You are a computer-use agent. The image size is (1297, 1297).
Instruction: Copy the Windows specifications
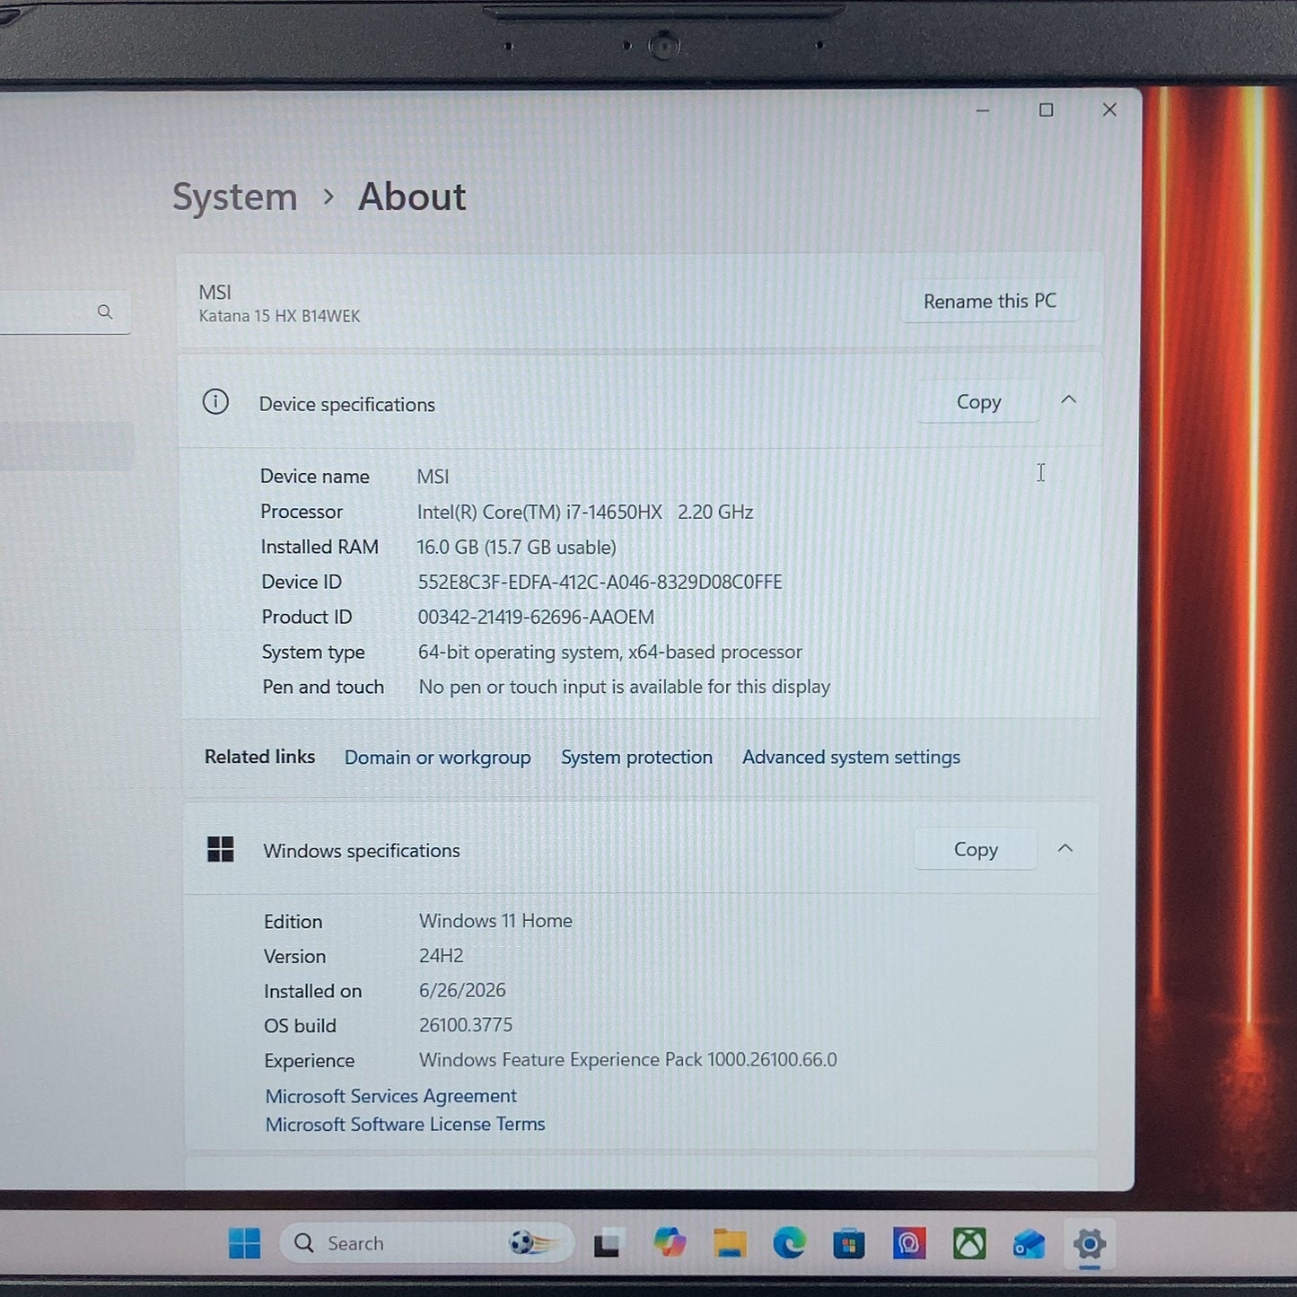976,849
